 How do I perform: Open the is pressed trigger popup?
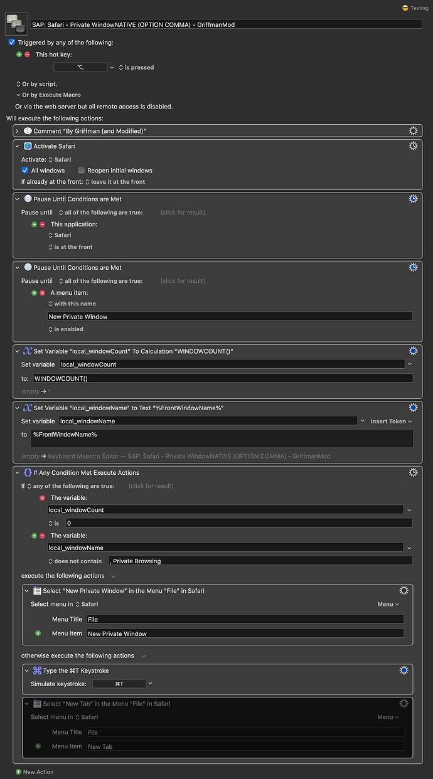click(136, 67)
